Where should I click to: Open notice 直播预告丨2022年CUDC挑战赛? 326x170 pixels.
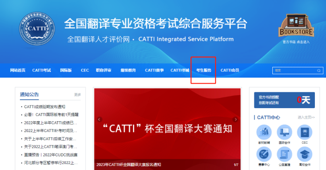[x=51, y=155]
